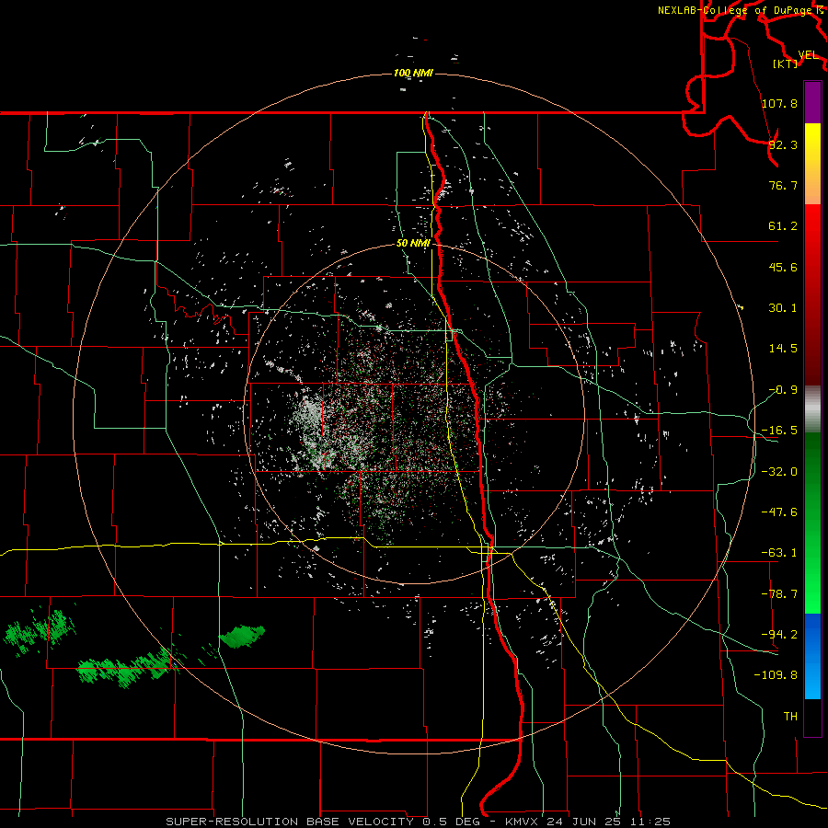Select the 107.8 scale value
This screenshot has height=828, width=828.
click(x=779, y=103)
